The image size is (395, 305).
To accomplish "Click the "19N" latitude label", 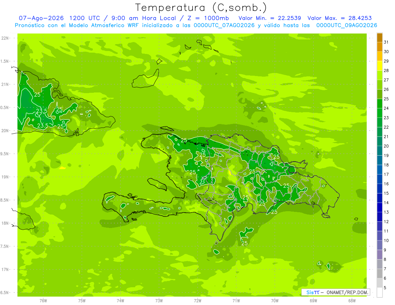I will click(x=5, y=177).
